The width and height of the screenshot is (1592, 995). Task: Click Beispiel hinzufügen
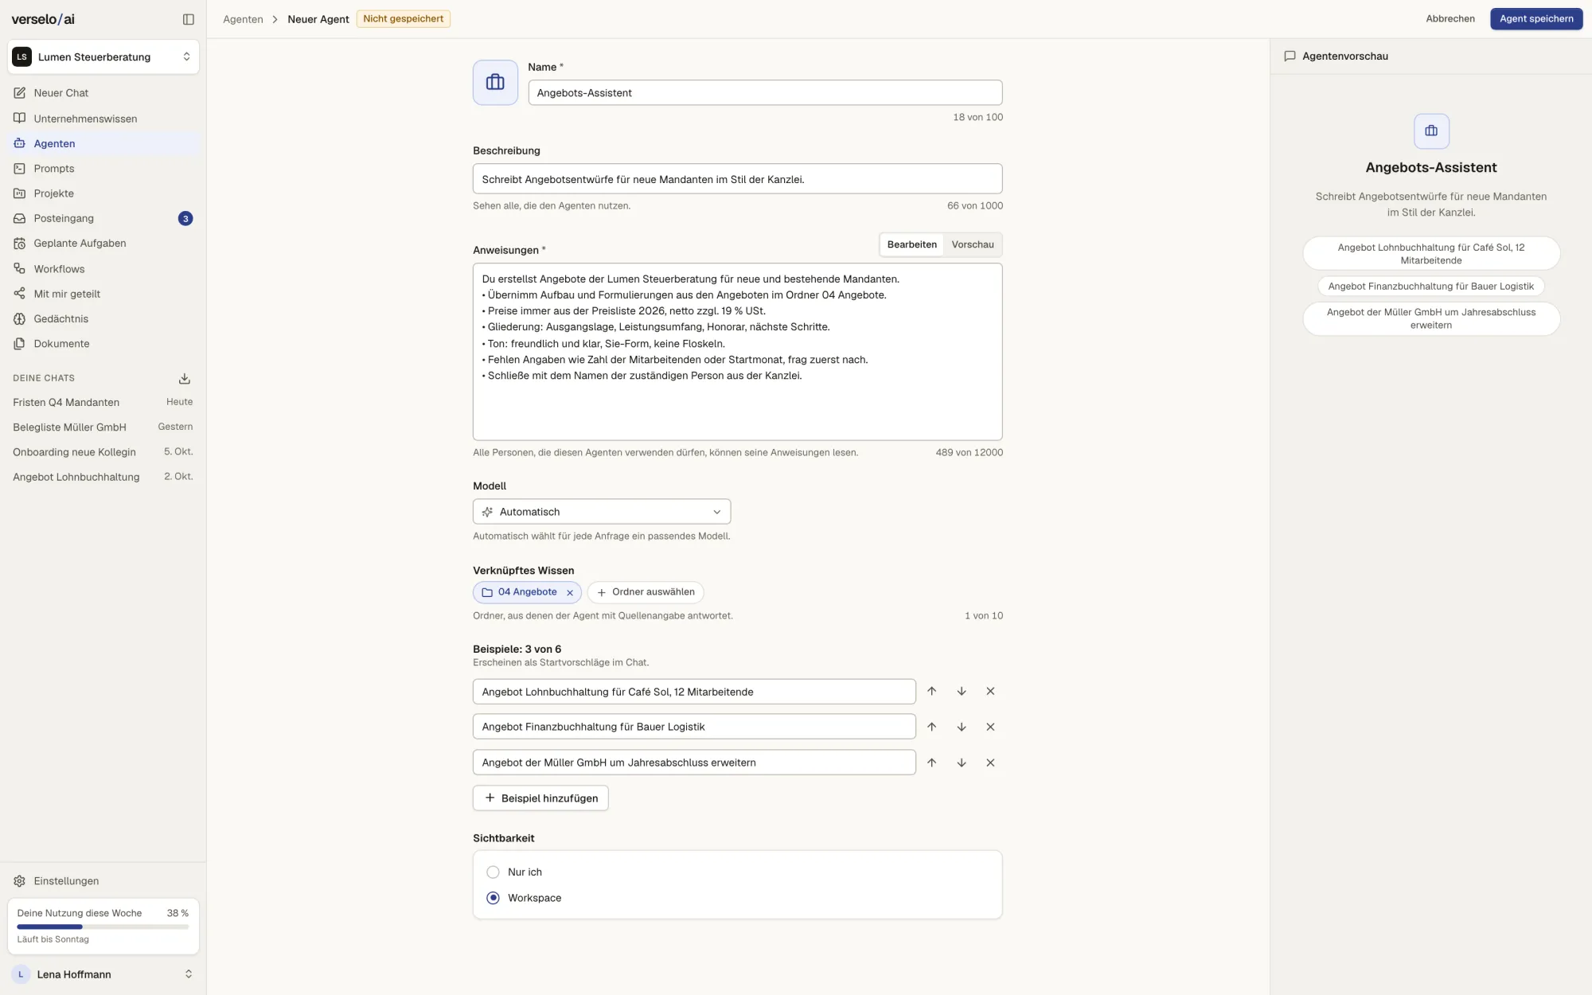pyautogui.click(x=540, y=798)
